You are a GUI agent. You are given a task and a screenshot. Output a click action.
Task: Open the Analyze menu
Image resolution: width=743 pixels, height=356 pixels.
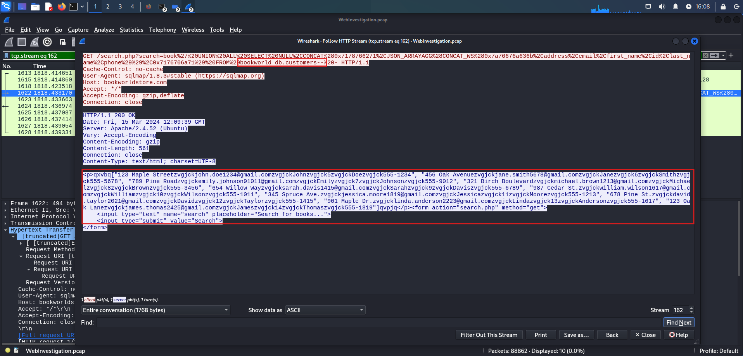[104, 30]
